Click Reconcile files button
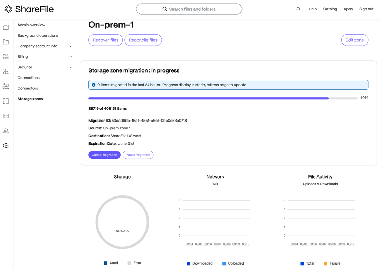The image size is (380, 269). (x=143, y=40)
